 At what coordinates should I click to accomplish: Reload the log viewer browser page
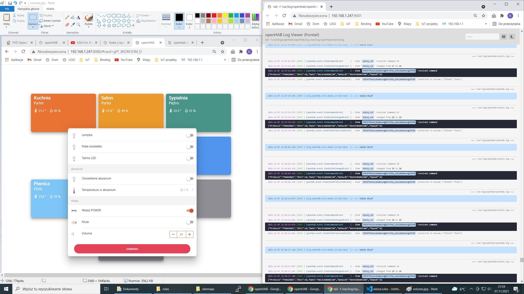coord(284,16)
